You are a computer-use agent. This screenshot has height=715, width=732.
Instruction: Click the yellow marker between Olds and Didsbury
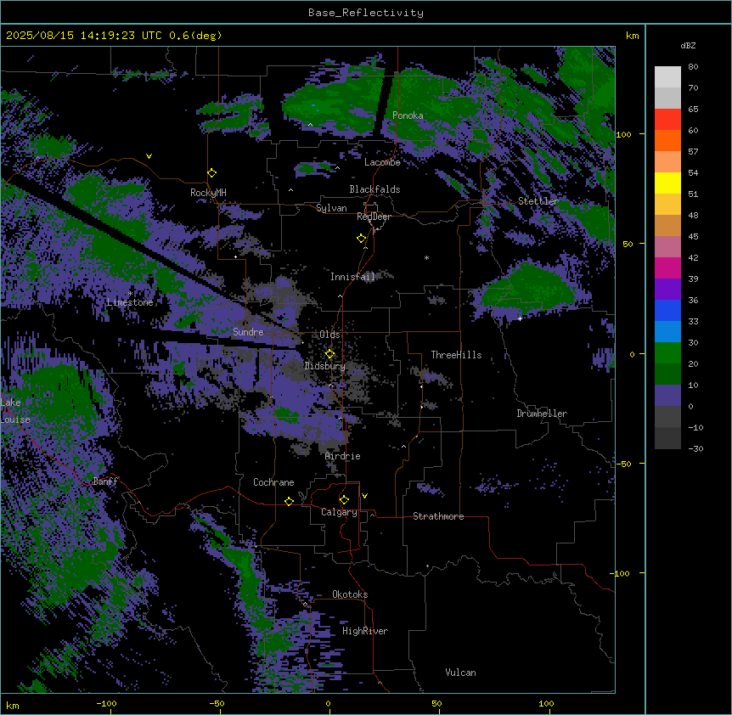[329, 353]
